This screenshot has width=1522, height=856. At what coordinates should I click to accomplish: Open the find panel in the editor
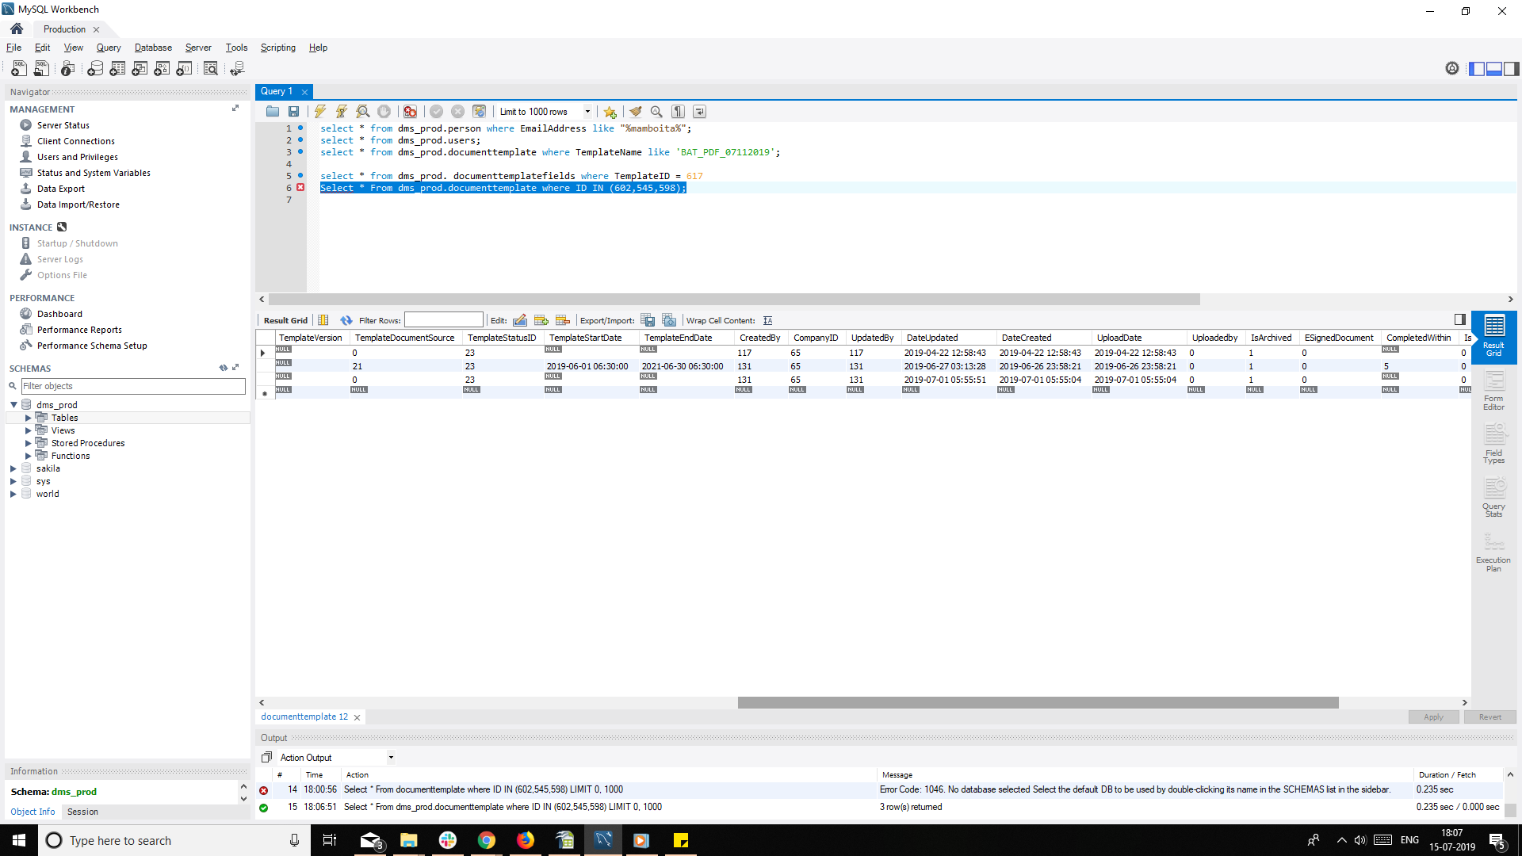pyautogui.click(x=656, y=112)
